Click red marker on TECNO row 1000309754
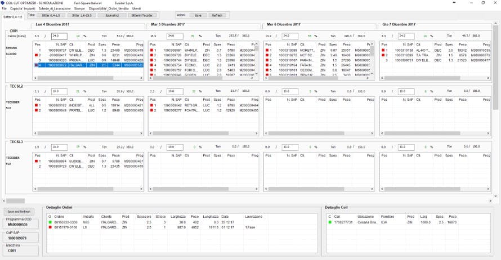501x260 pixels. pos(152,65)
